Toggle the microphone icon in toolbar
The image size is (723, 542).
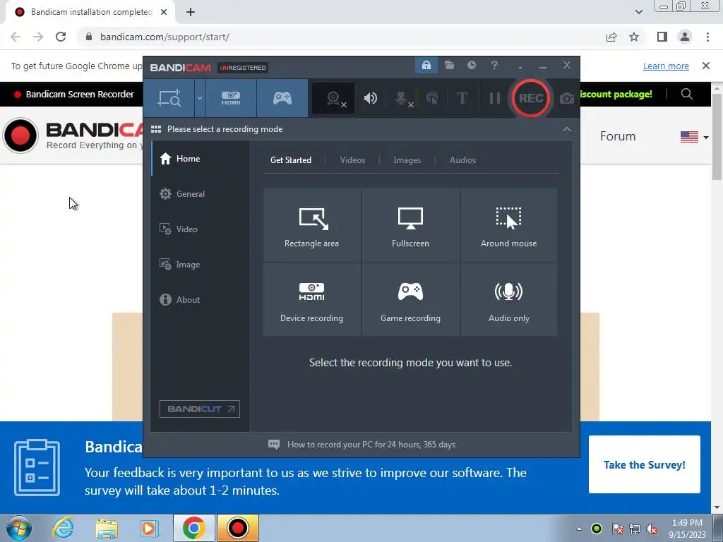tap(403, 98)
